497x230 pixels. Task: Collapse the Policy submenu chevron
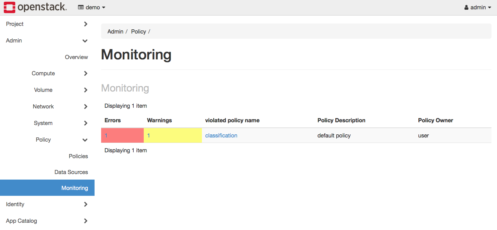tap(85, 140)
